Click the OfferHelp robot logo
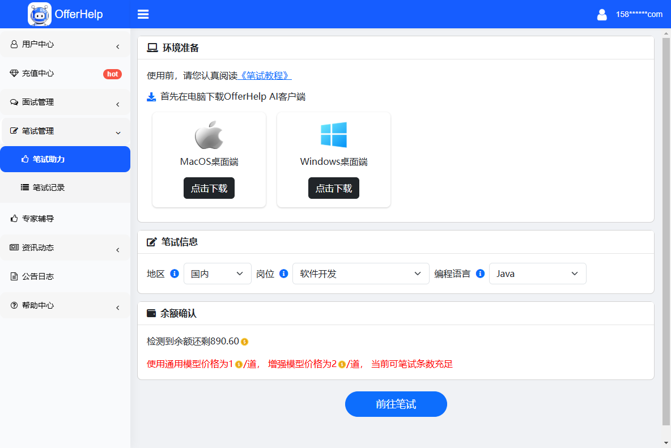671x448 pixels. [39, 14]
